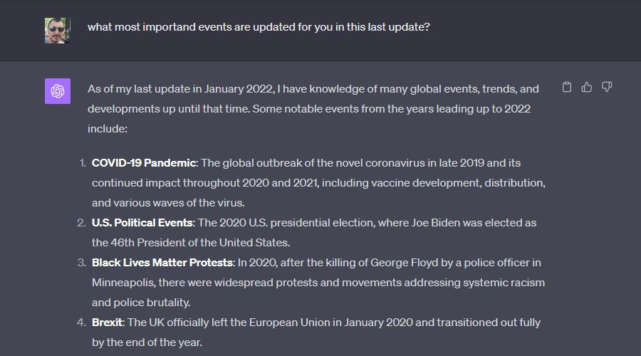
Task: Click the bold 'COVID-19 Pandemic' heading
Action: click(144, 163)
